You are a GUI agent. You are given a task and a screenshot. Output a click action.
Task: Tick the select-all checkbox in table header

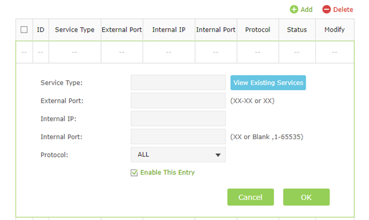[24, 29]
